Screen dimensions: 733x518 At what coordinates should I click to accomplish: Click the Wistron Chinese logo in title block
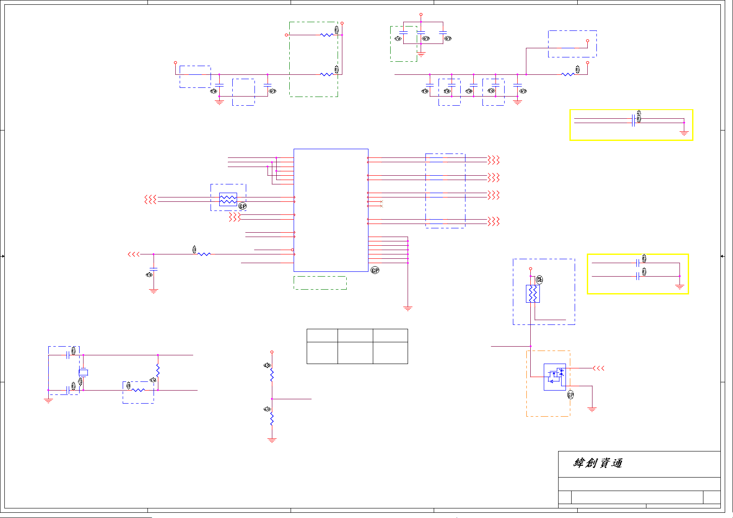(x=598, y=463)
